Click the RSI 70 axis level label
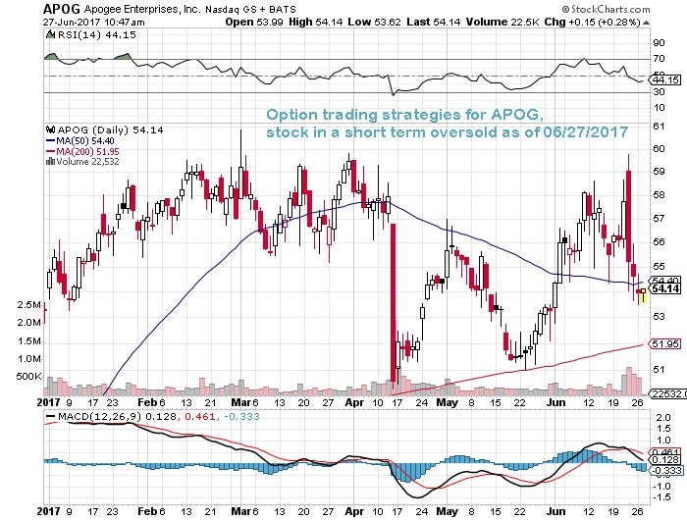This screenshot has width=687, height=520. tap(659, 58)
